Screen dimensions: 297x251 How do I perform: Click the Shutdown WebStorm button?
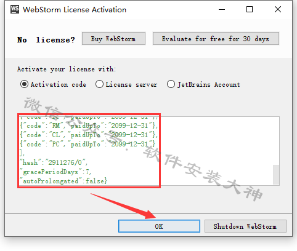pos(245,226)
